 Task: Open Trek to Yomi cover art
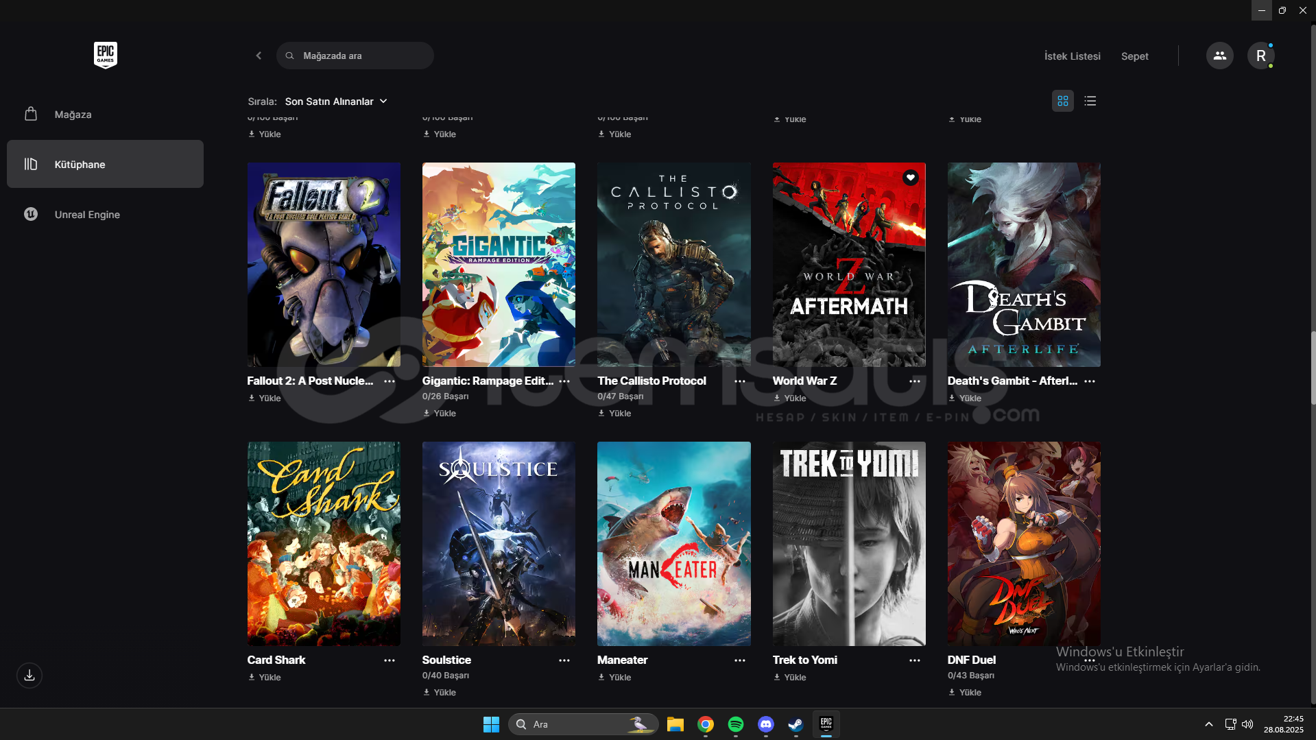click(x=849, y=544)
